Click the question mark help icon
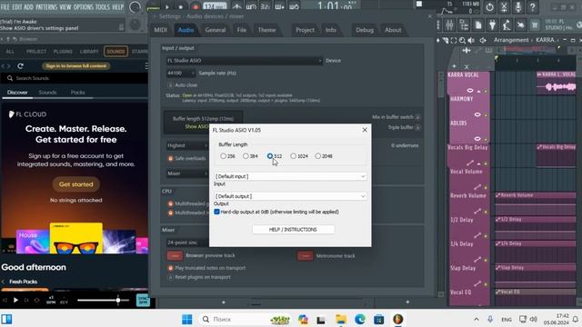 coord(533,7)
